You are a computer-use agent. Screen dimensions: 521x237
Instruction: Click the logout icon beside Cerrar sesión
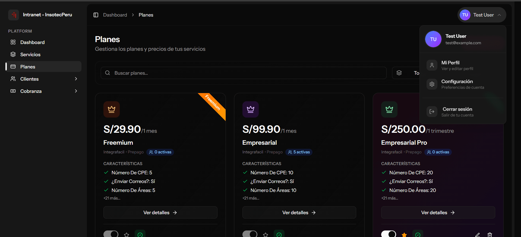[432, 112]
